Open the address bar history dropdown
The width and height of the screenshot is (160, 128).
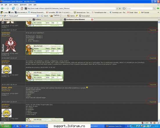point(117,8)
